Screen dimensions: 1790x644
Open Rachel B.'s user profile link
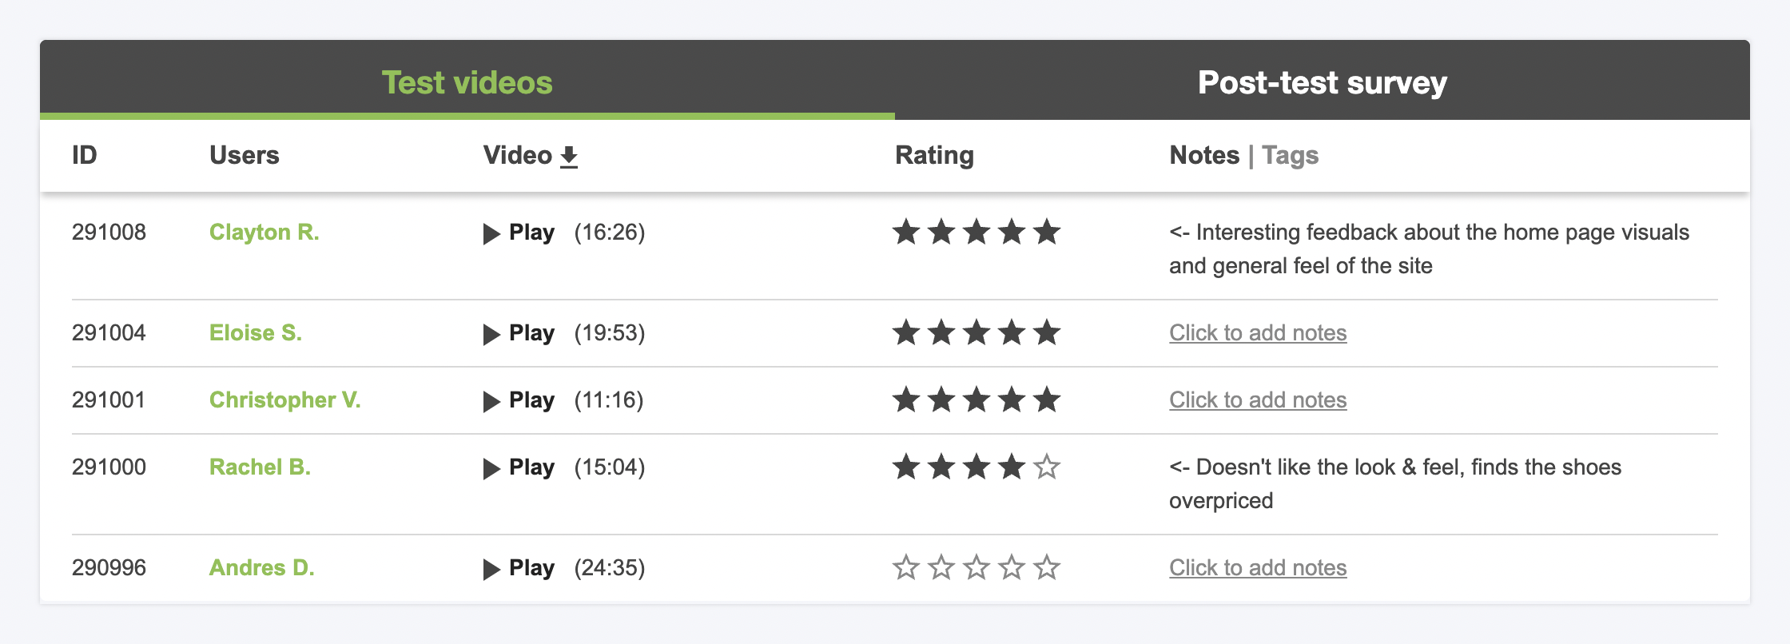tap(260, 467)
